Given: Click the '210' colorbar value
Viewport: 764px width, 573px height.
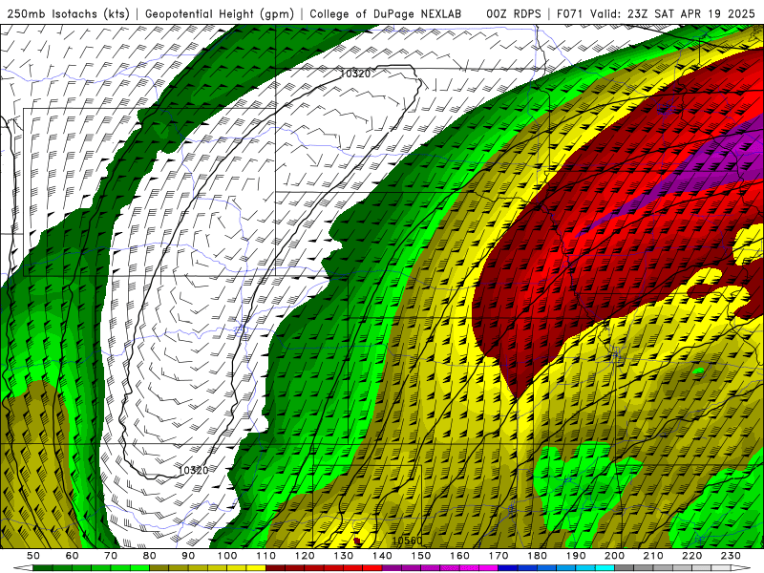Looking at the screenshot, I should tap(653, 556).
